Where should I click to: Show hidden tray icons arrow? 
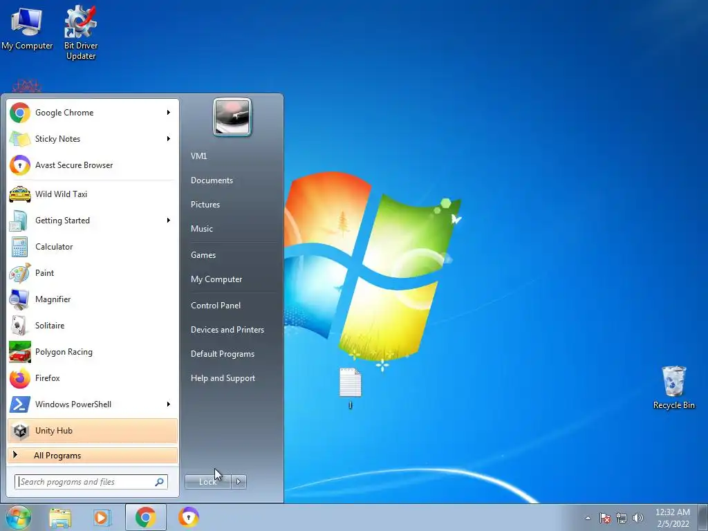588,518
